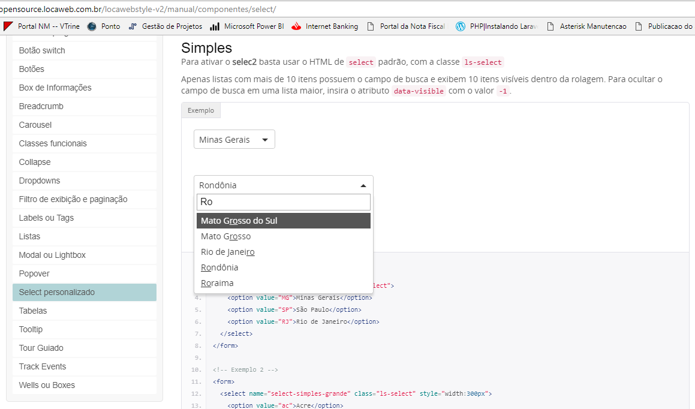The height and width of the screenshot is (409, 695).
Task: Click the inline code 'data-visible'
Action: click(419, 91)
